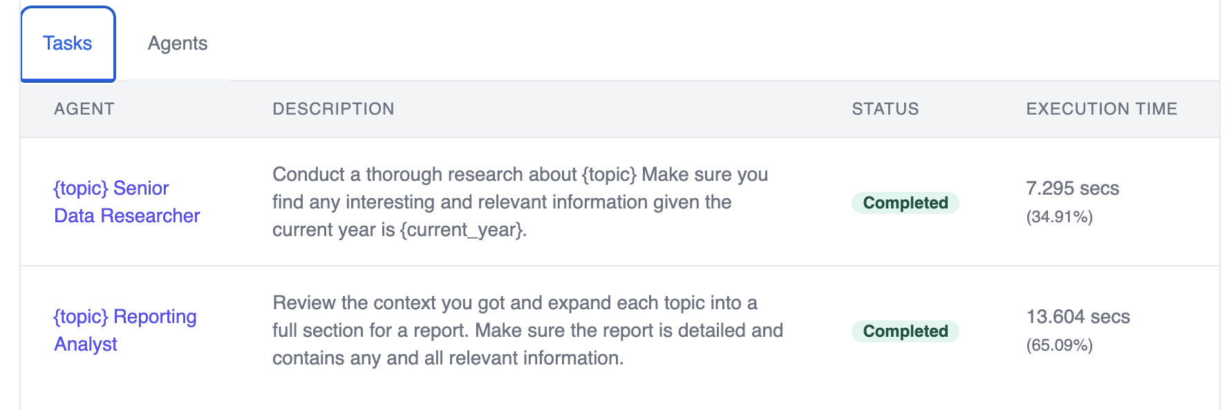Click the (34.91%) time share value

coord(1060,217)
